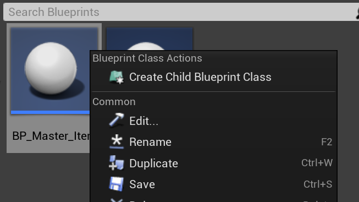This screenshot has height=202, width=359.
Task: Click the BP_Master_Item asset name label
Action: point(51,136)
